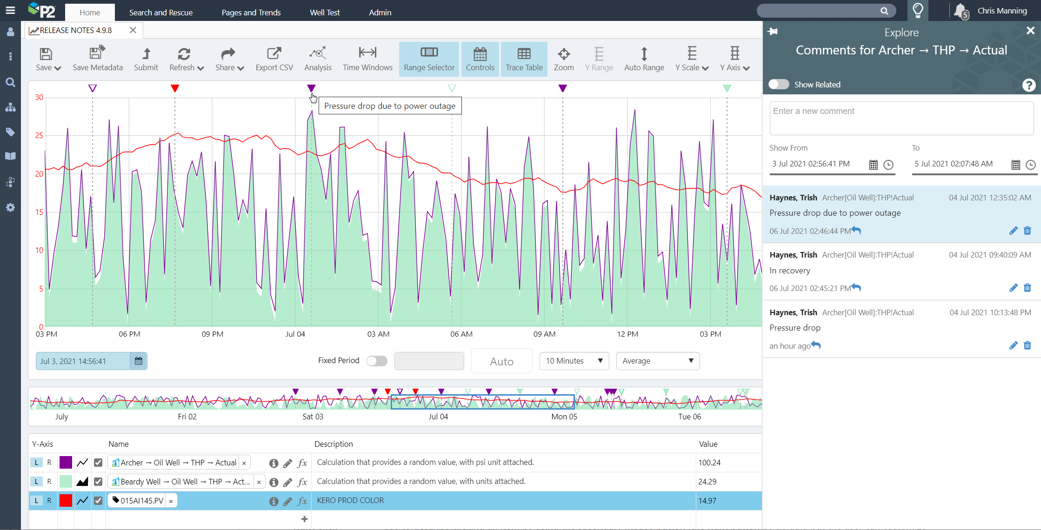The image size is (1041, 530).
Task: Click the lightbulb Explore icon
Action: (918, 10)
